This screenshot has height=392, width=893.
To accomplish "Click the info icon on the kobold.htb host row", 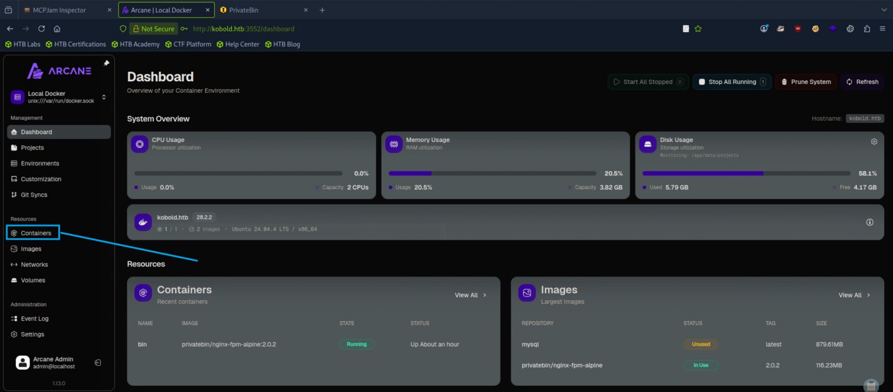I will click(870, 221).
